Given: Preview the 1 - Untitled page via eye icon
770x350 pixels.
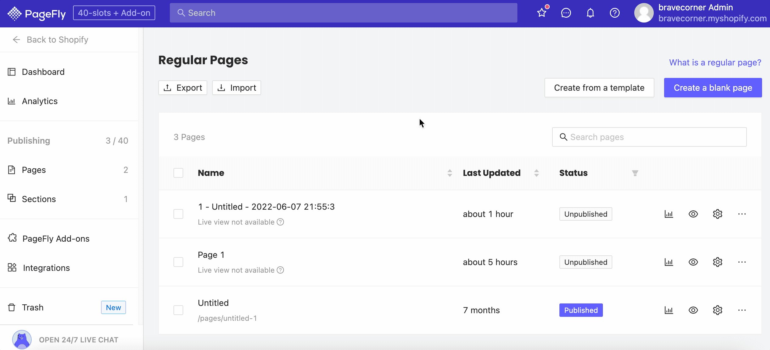Looking at the screenshot, I should click(x=693, y=214).
